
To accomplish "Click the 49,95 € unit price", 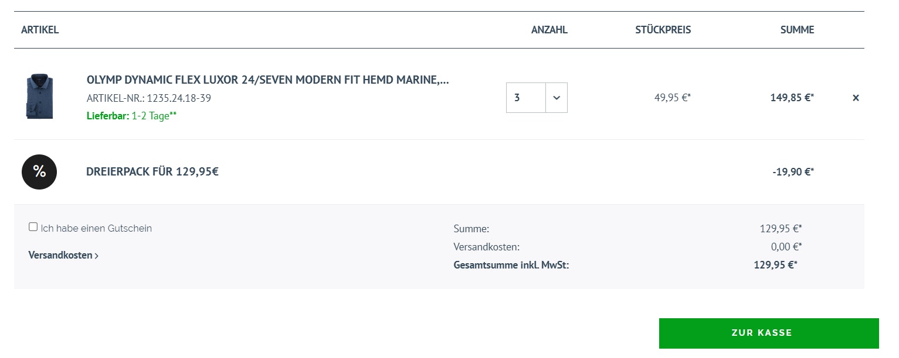I will click(x=672, y=98).
